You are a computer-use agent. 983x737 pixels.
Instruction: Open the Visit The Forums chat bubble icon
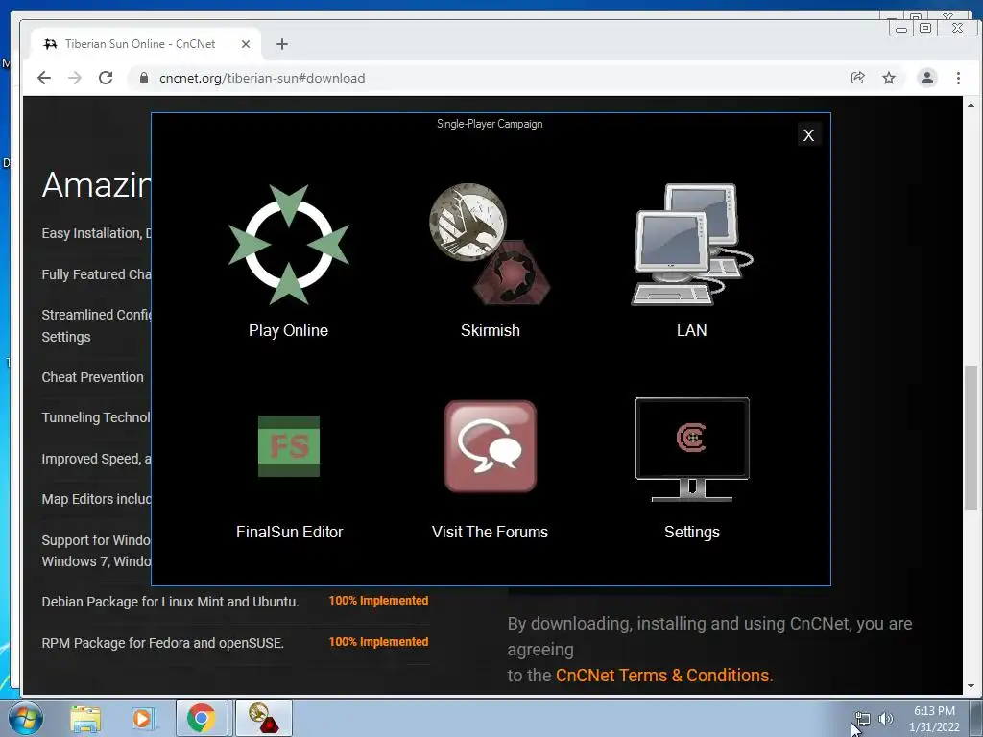pos(491,446)
